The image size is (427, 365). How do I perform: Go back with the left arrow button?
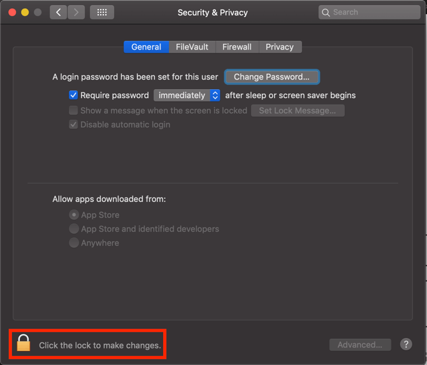58,12
